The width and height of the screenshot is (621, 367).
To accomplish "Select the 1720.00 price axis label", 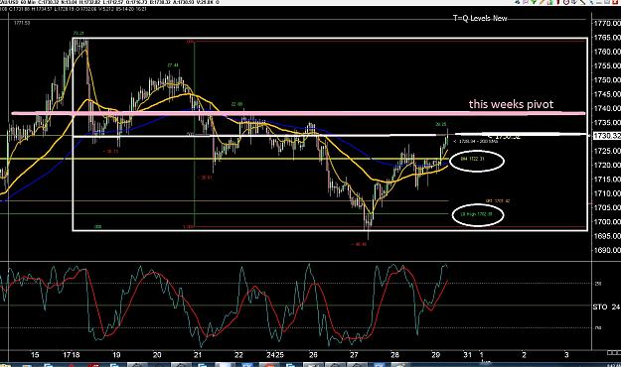I will 607,166.
